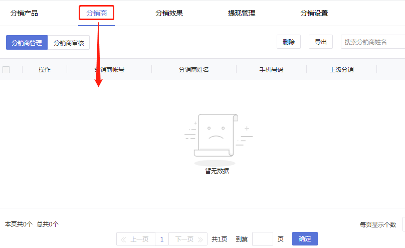The width and height of the screenshot is (405, 248).
Task: Focus the 搜索分销商姓名 search field
Action: point(373,42)
